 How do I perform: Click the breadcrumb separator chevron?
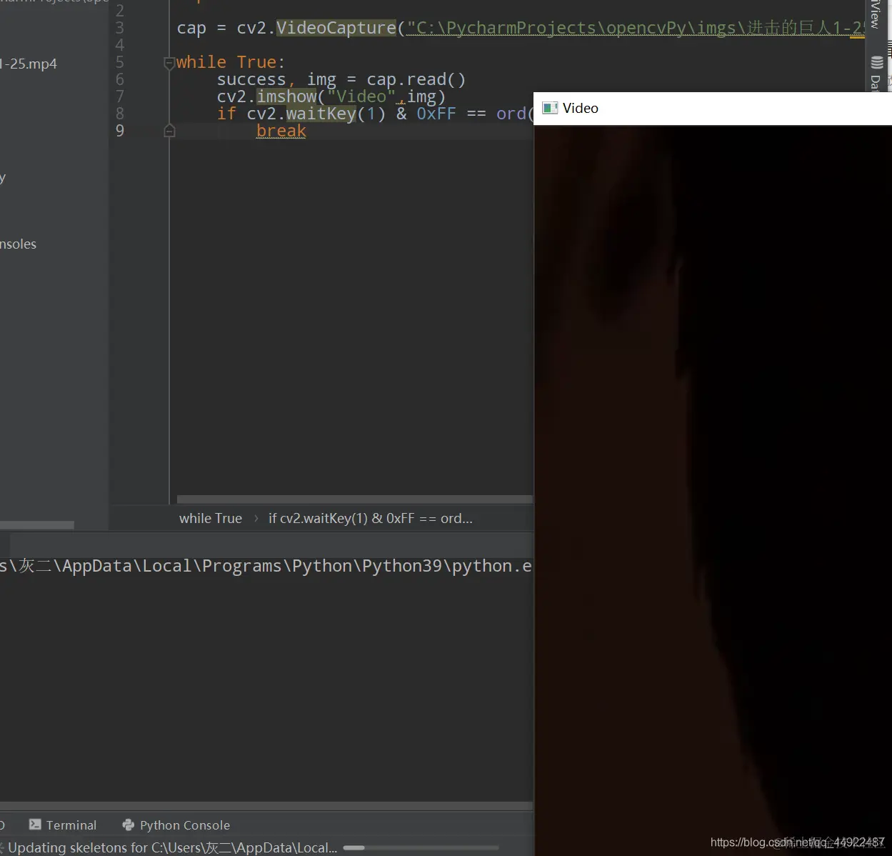tap(256, 519)
